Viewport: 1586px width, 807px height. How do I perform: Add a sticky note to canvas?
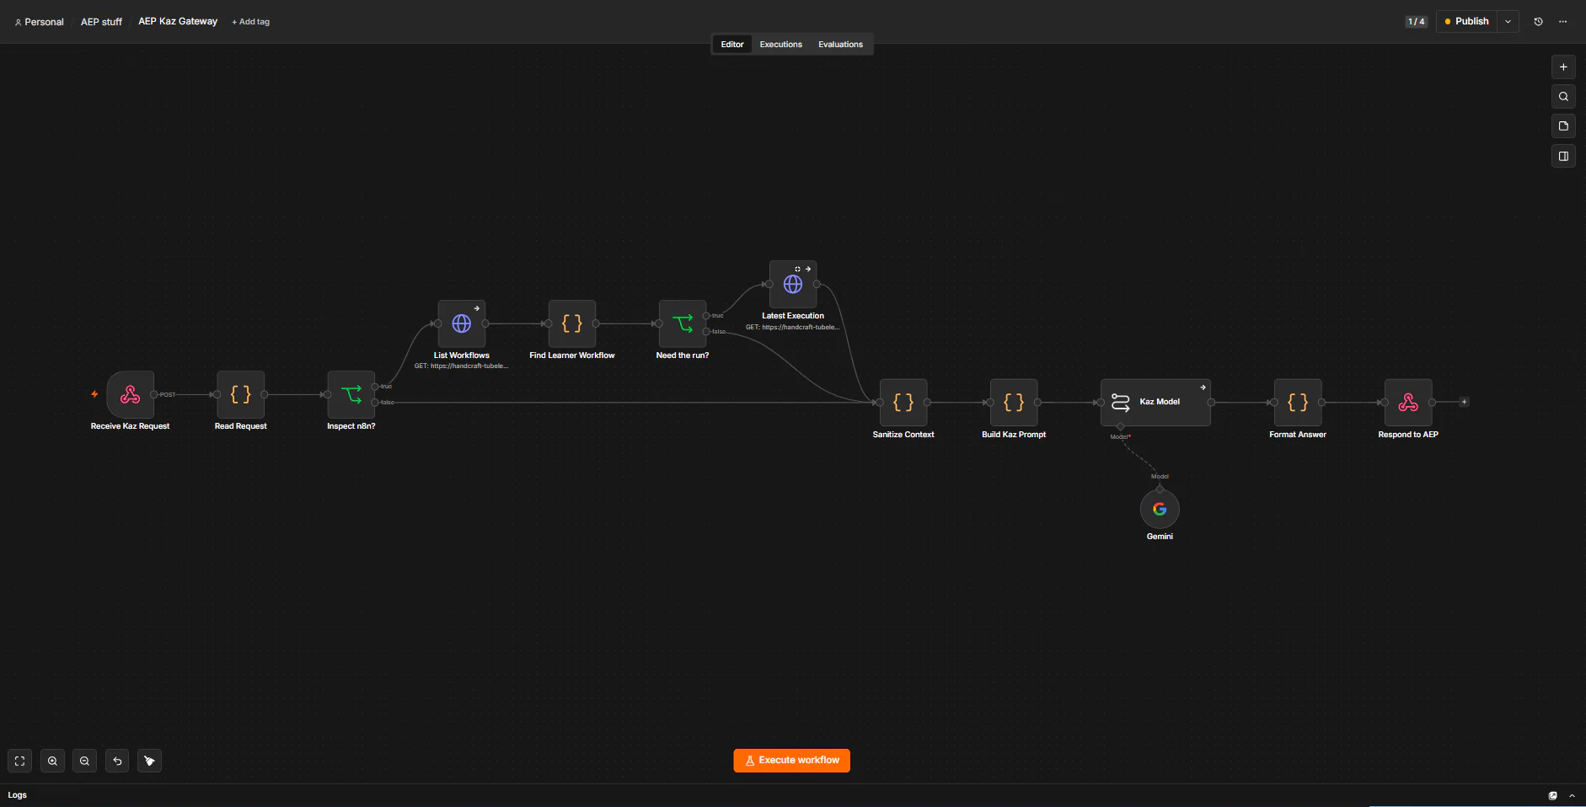tap(1563, 126)
